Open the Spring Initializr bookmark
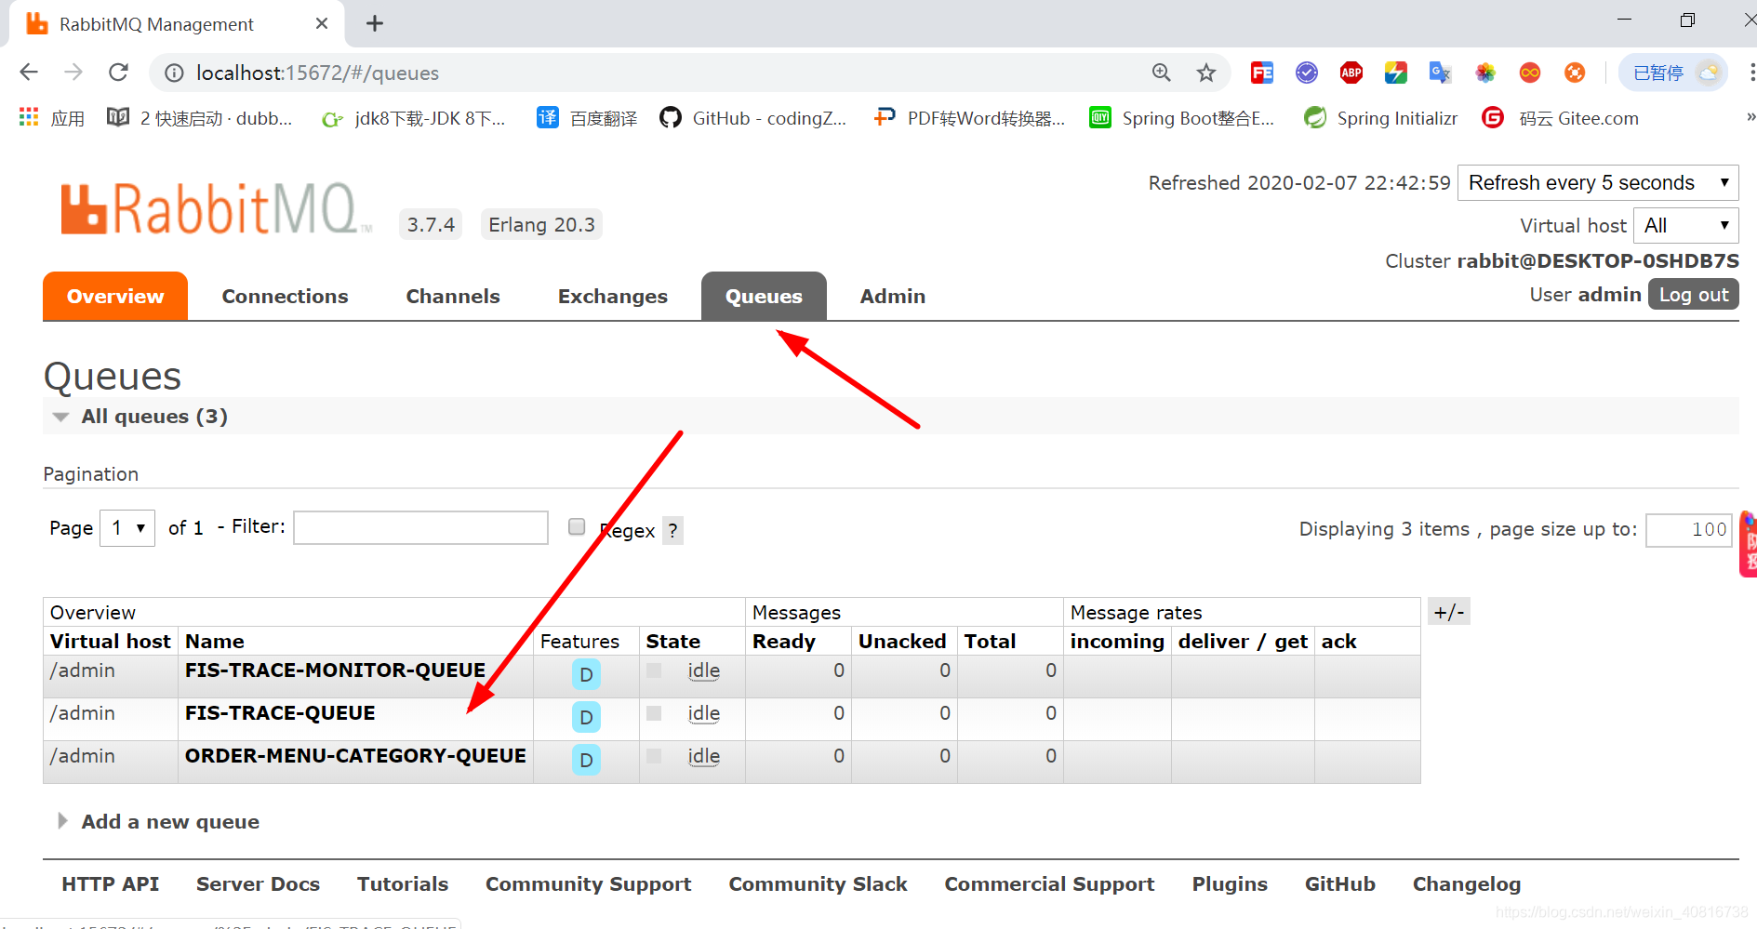 click(1380, 118)
